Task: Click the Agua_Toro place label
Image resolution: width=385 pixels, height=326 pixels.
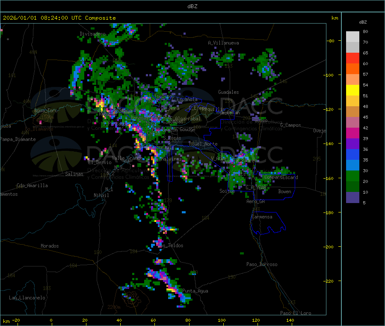Action: click(46, 111)
